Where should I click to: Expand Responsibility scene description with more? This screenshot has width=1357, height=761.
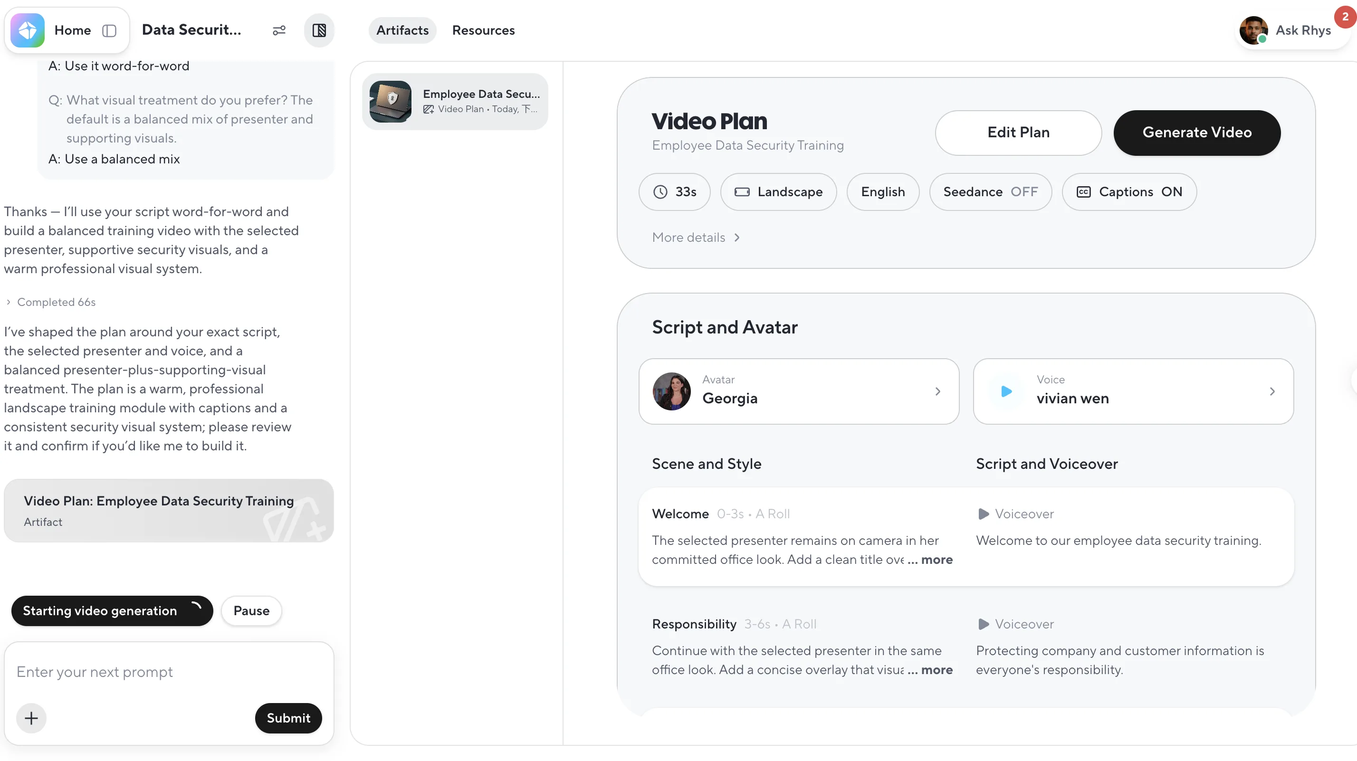click(x=937, y=670)
